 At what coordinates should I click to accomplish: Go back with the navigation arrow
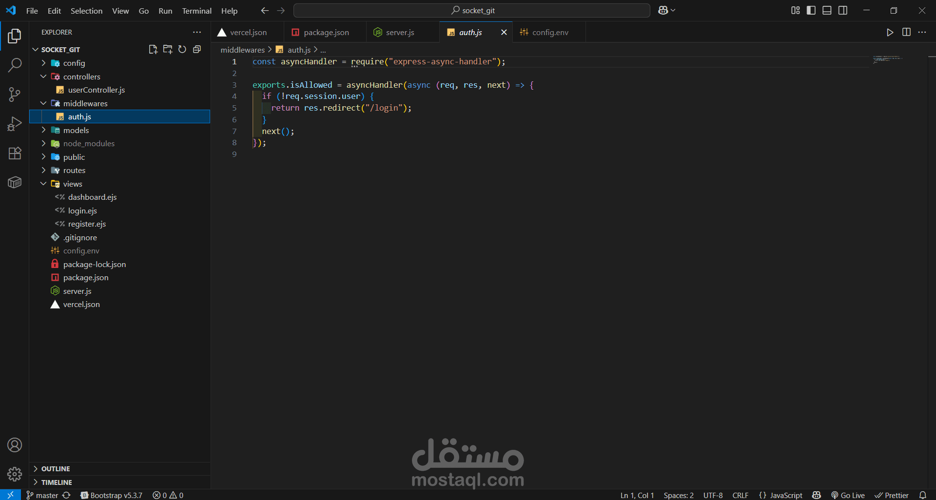265,10
